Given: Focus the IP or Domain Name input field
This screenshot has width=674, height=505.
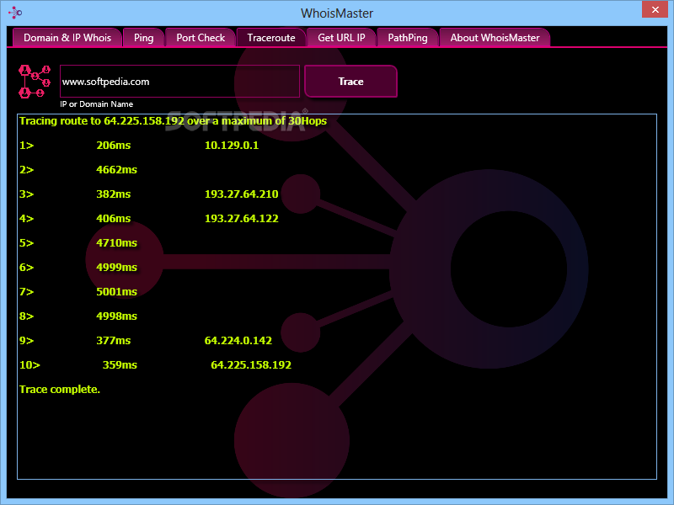Looking at the screenshot, I should pyautogui.click(x=179, y=81).
